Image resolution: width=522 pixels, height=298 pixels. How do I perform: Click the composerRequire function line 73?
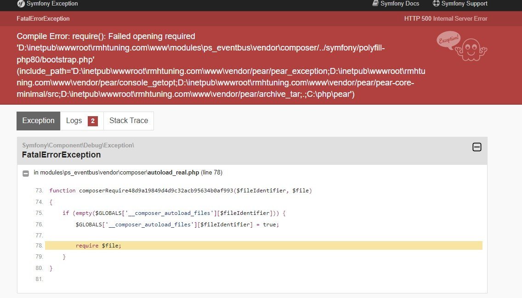pyautogui.click(x=181, y=191)
